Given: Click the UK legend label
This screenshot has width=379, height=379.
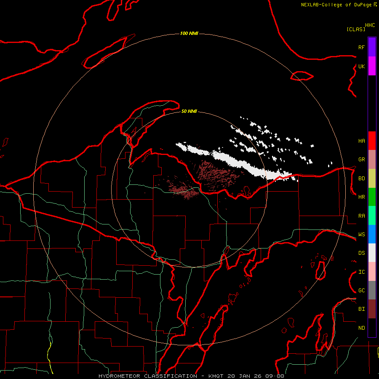Looking at the screenshot, I should click(361, 66).
